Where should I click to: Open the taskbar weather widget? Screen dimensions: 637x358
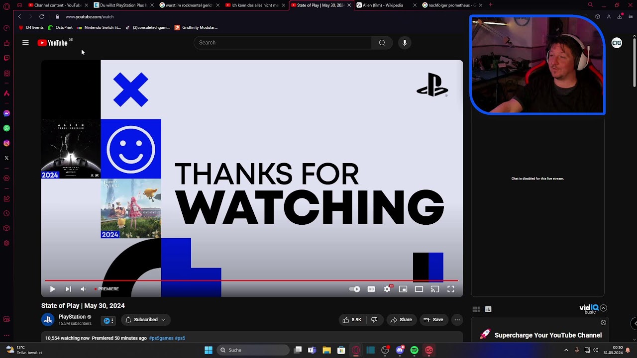pyautogui.click(x=23, y=350)
